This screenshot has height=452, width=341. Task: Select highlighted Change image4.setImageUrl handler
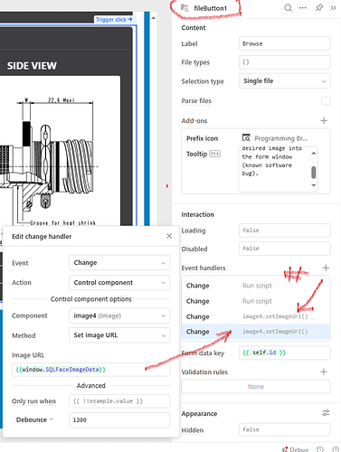coord(256,332)
